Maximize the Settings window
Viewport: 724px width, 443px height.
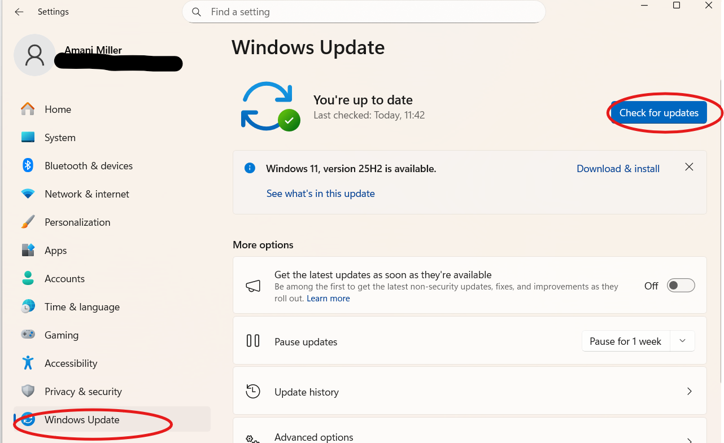pos(677,6)
